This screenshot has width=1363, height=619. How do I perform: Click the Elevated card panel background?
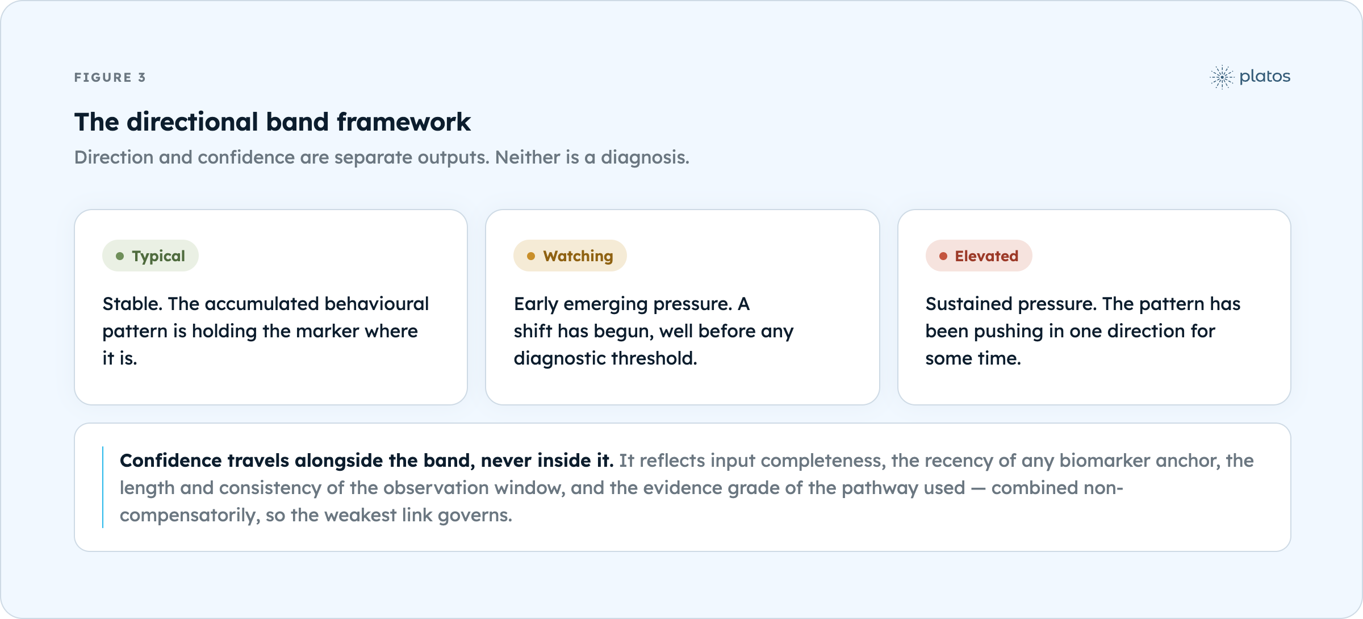(1094, 307)
